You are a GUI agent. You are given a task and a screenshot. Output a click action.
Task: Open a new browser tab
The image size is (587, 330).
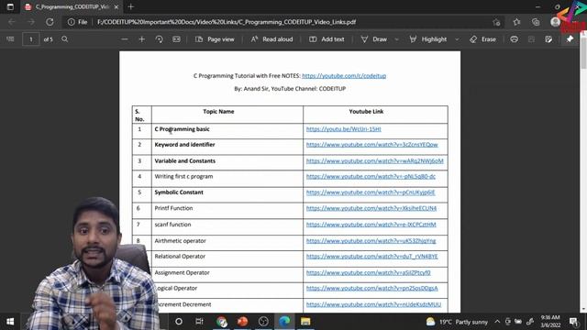pos(130,6)
